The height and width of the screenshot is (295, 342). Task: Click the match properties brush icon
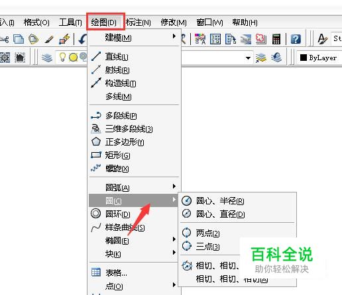coord(49,40)
